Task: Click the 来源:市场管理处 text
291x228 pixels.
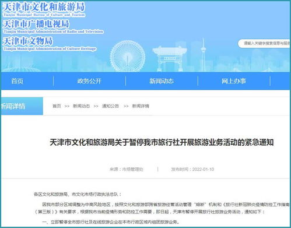Action: (x=127, y=169)
